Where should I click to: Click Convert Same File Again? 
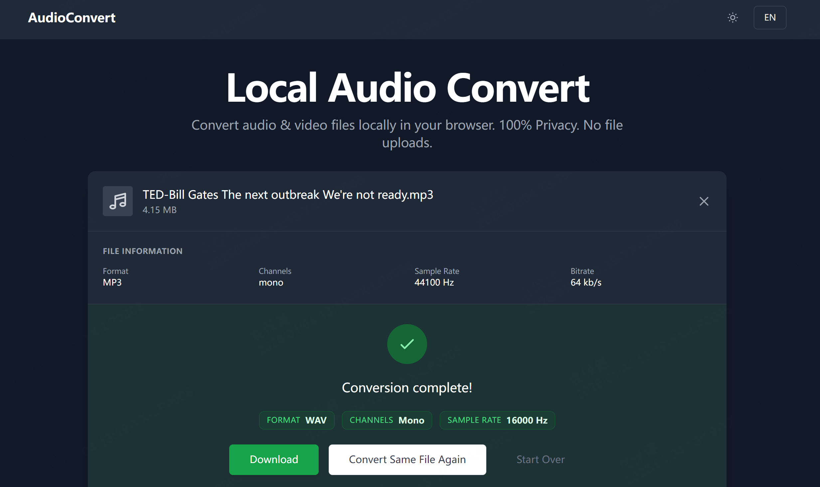(x=407, y=459)
